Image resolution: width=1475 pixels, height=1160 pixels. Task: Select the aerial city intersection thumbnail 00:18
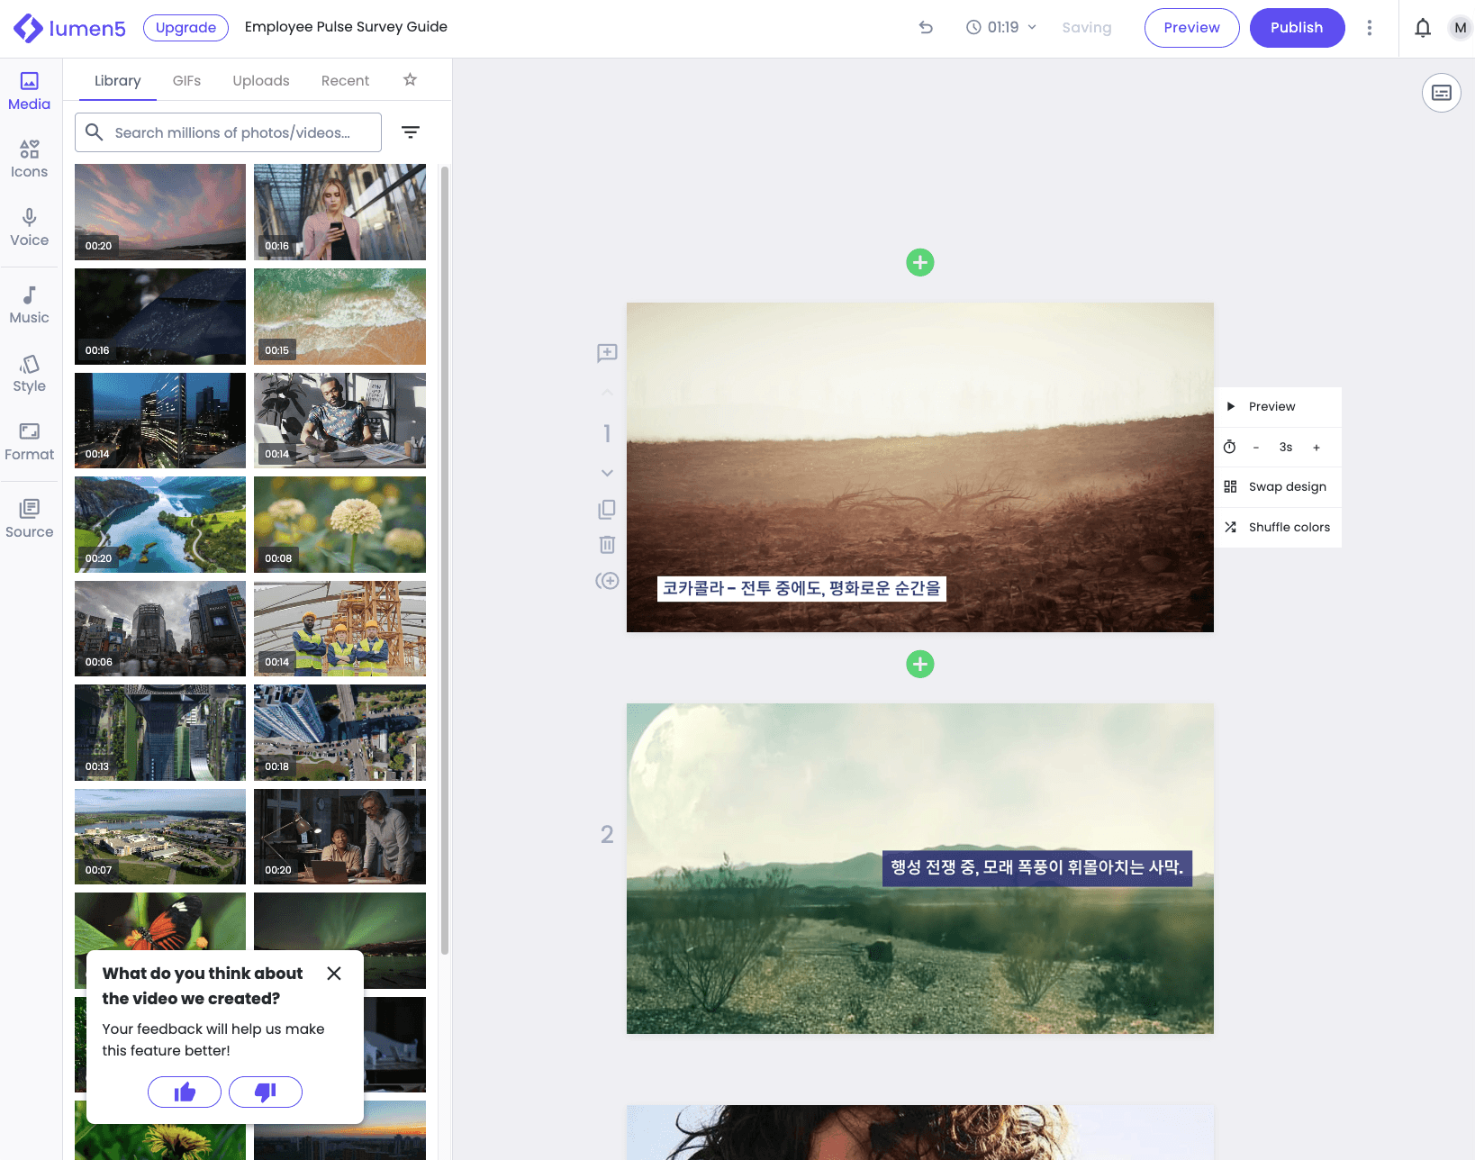339,732
